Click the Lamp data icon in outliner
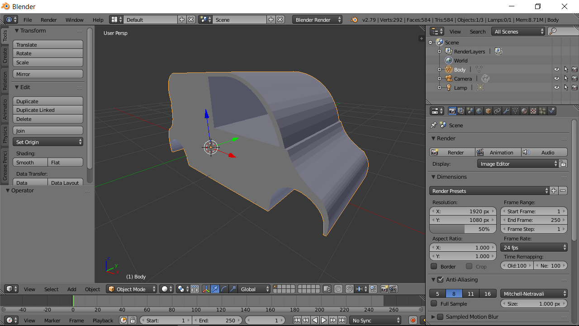 480,87
